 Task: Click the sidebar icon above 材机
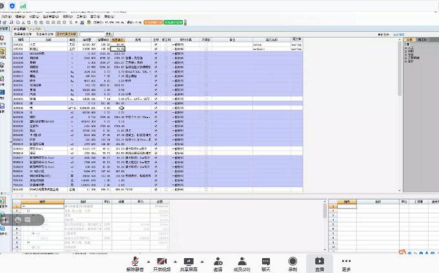click(x=2, y=39)
